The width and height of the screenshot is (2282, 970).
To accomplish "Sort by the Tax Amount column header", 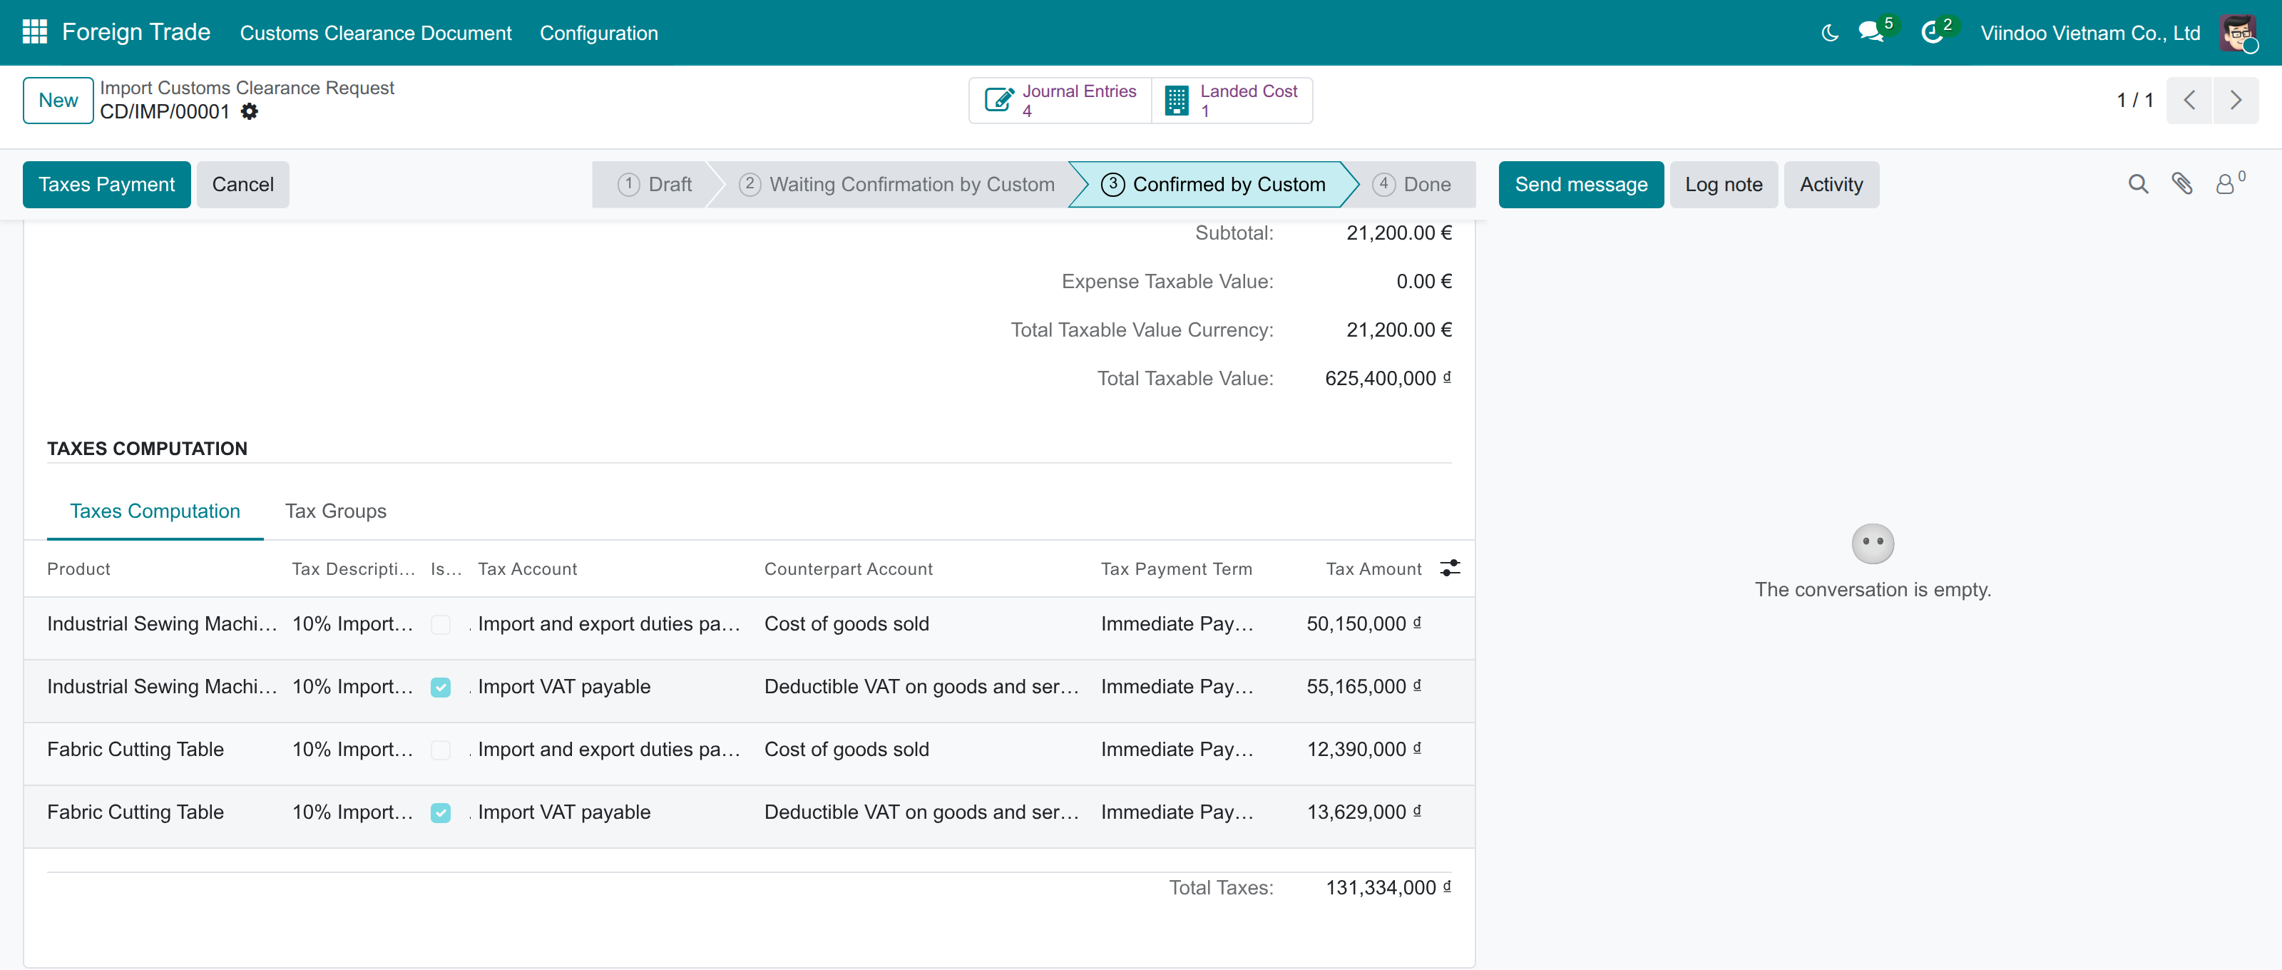I will pyautogui.click(x=1373, y=568).
